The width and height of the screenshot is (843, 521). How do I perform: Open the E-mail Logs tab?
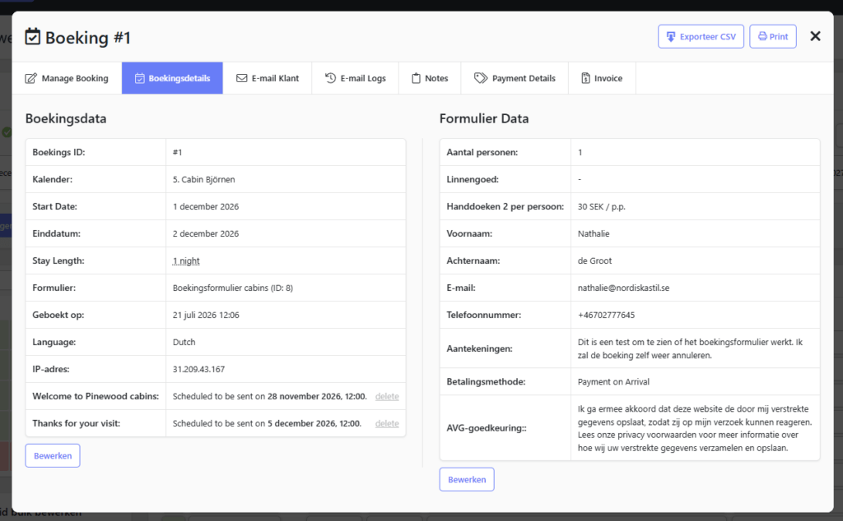click(x=355, y=78)
